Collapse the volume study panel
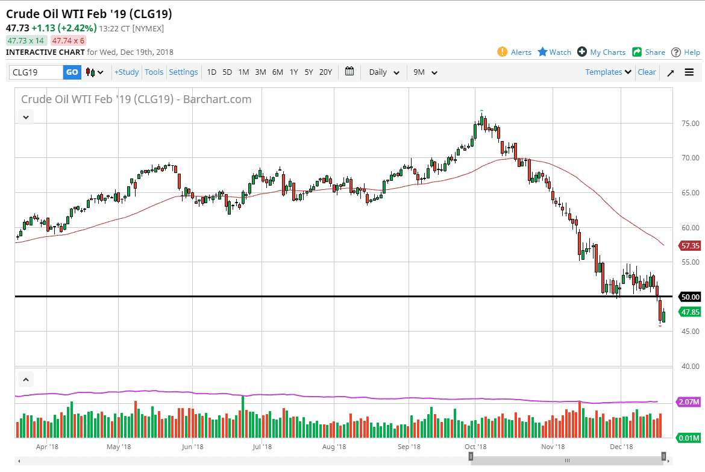 point(25,379)
